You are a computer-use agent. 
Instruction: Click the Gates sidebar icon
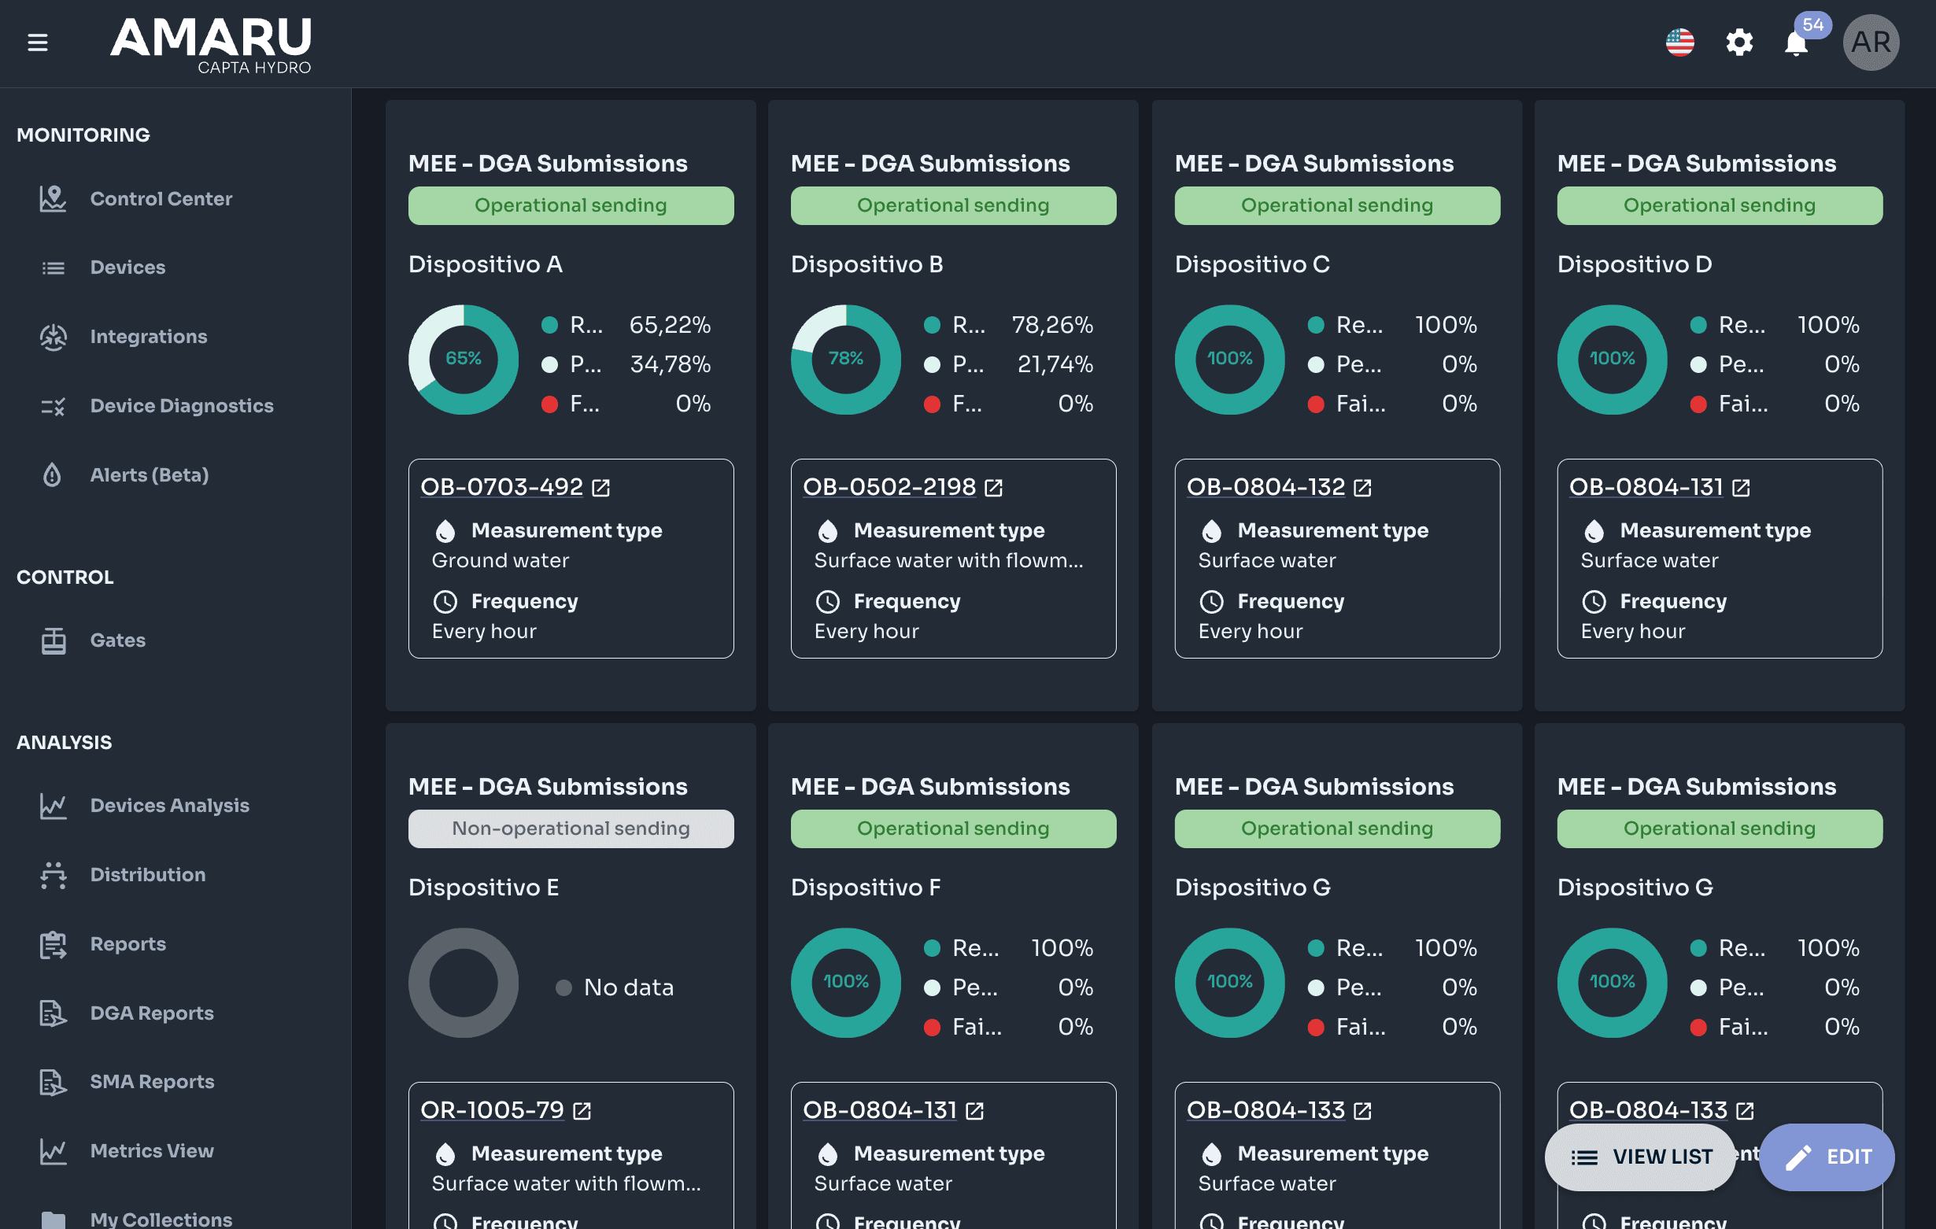53,640
